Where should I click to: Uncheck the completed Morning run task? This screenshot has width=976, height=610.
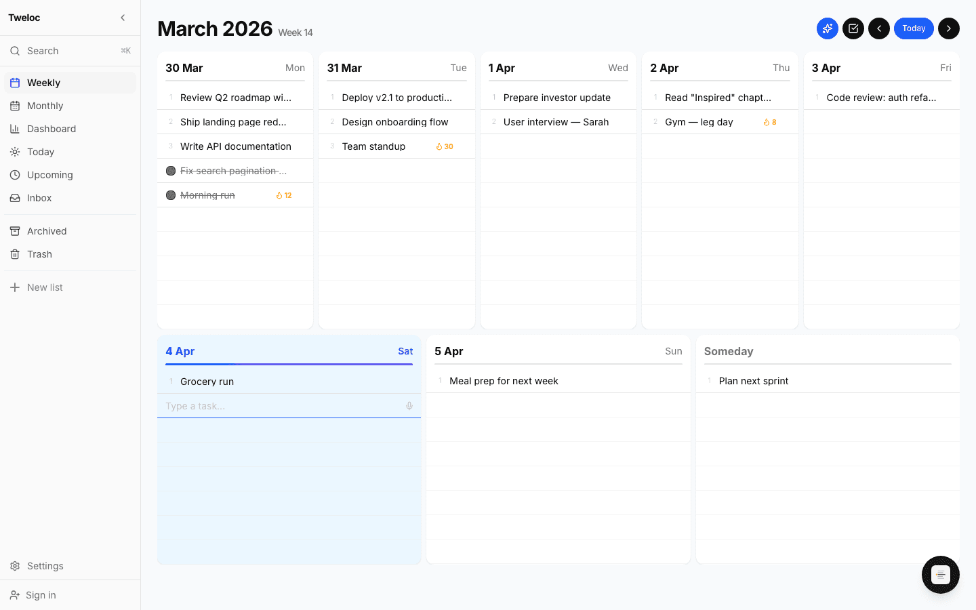[171, 195]
